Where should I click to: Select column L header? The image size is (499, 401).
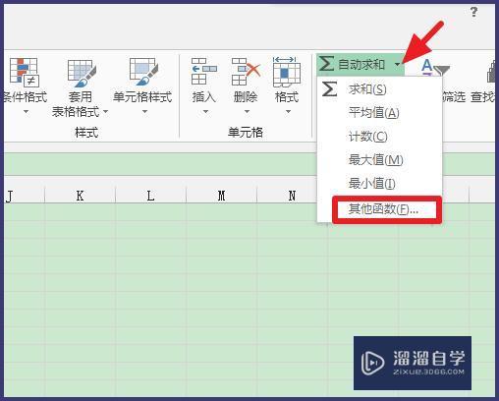150,196
